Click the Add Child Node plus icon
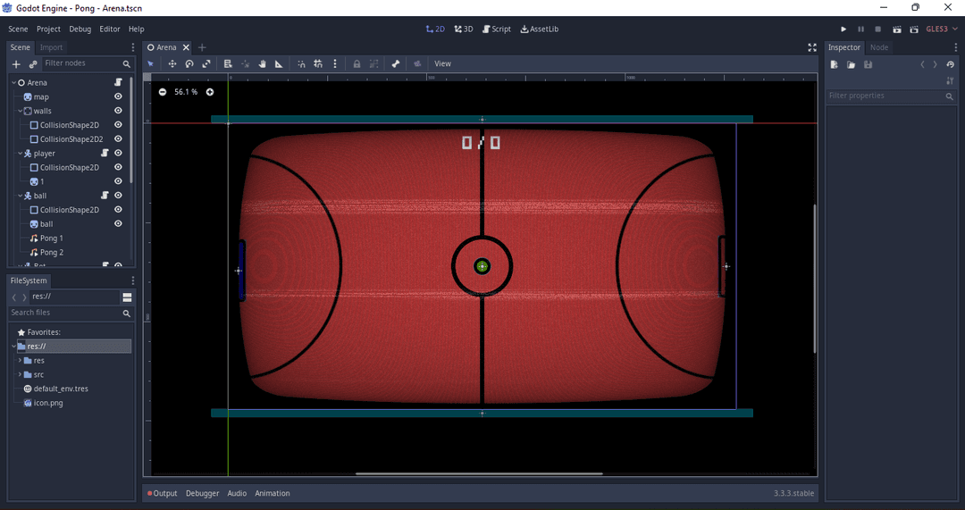Screen dimensions: 965x510 pos(16,64)
